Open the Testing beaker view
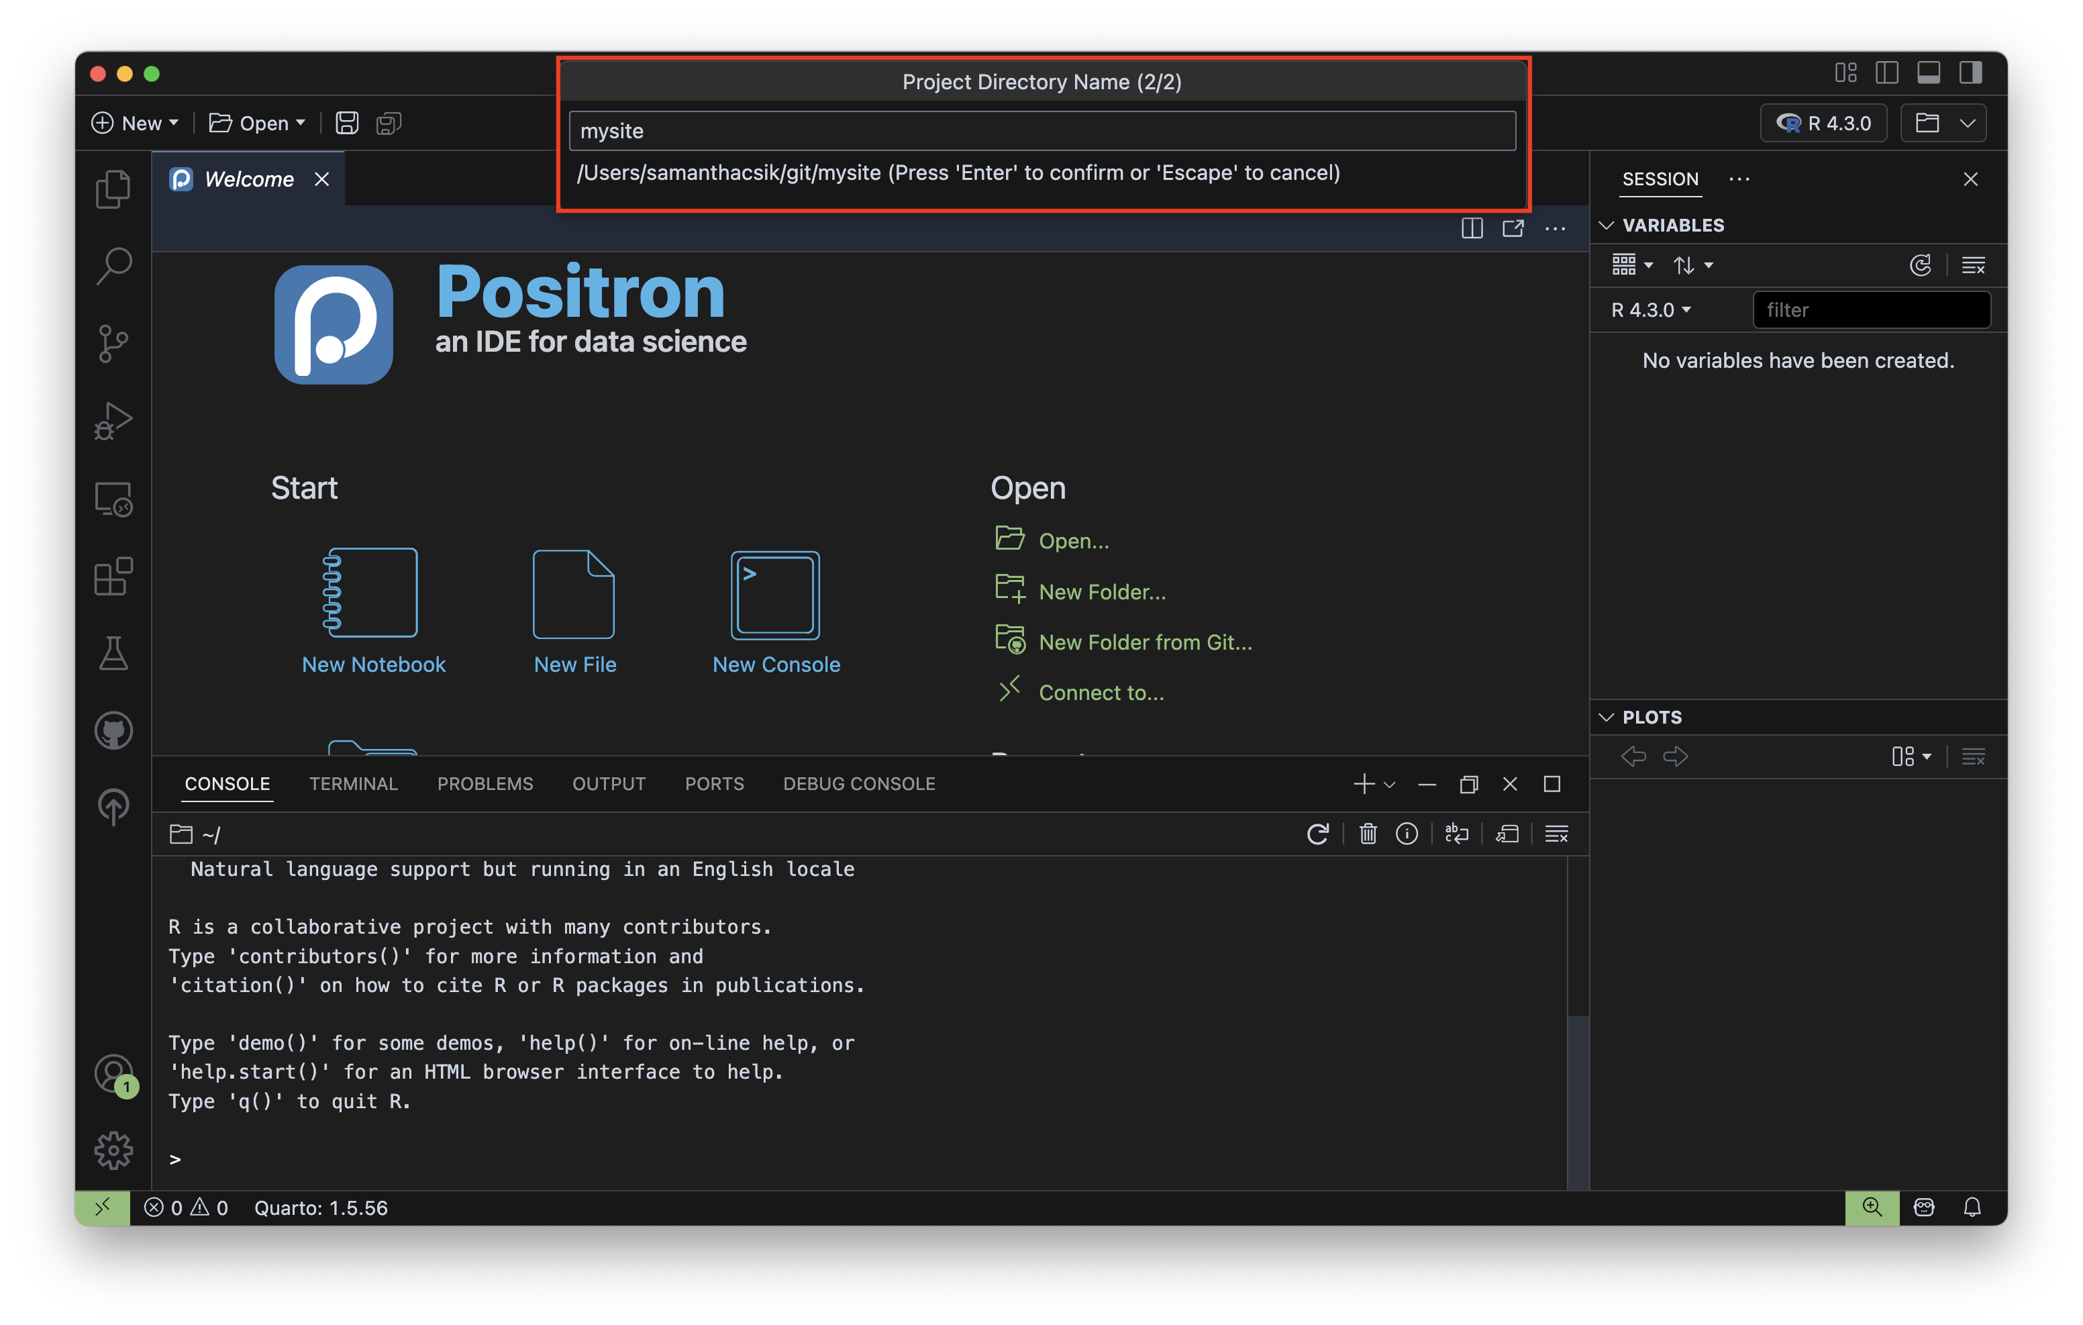 point(113,653)
